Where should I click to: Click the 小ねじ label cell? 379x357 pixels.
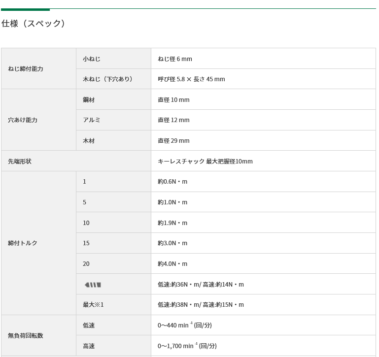point(92,59)
